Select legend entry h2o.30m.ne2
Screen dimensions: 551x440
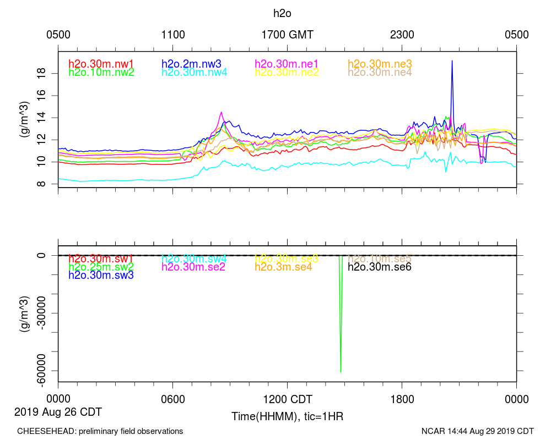tap(287, 72)
